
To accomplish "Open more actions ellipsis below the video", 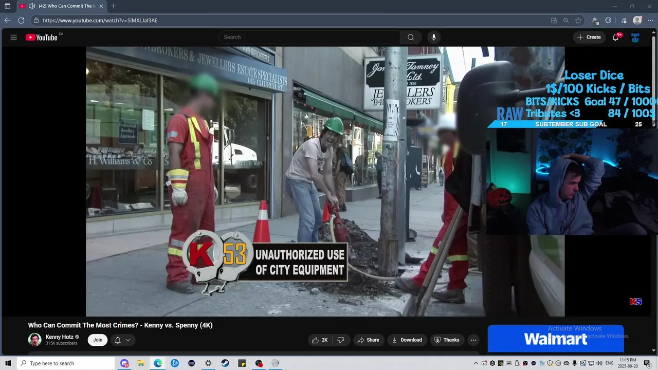I will [x=473, y=340].
